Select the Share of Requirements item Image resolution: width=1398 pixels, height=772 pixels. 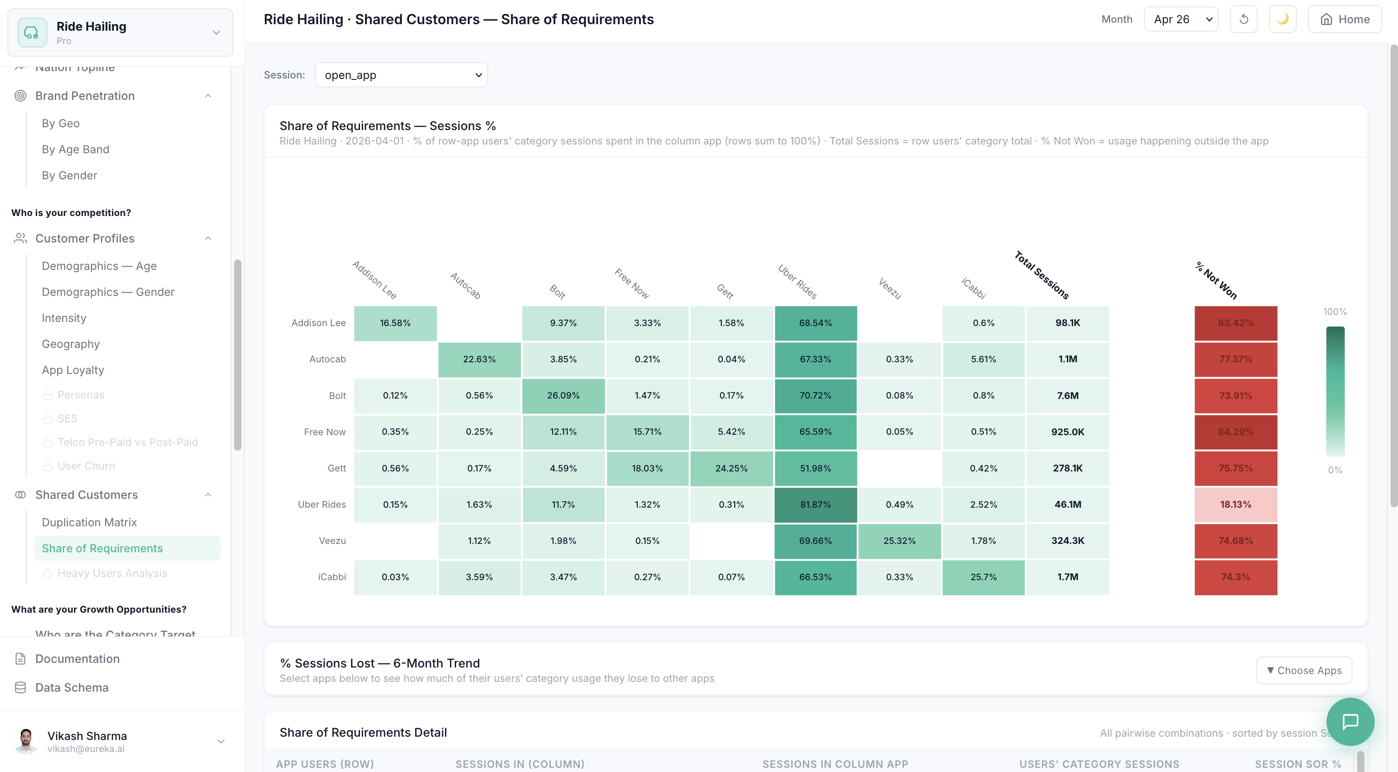tap(128, 548)
